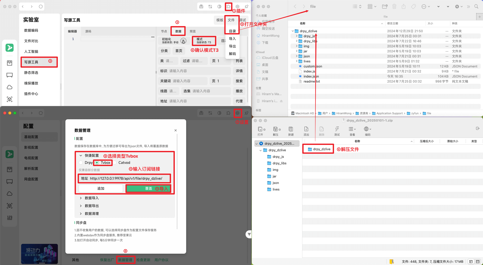Image resolution: width=483 pixels, height=265 pixels.
Task: Expand the 数据导入 section
Action: (81, 198)
